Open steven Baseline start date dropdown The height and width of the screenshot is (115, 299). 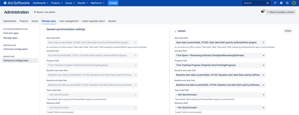220,75
